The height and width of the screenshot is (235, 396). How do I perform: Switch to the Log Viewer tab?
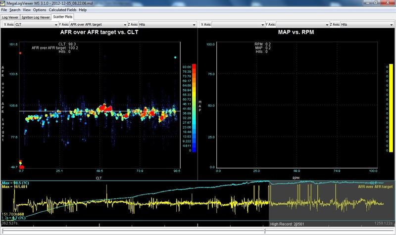coord(10,17)
